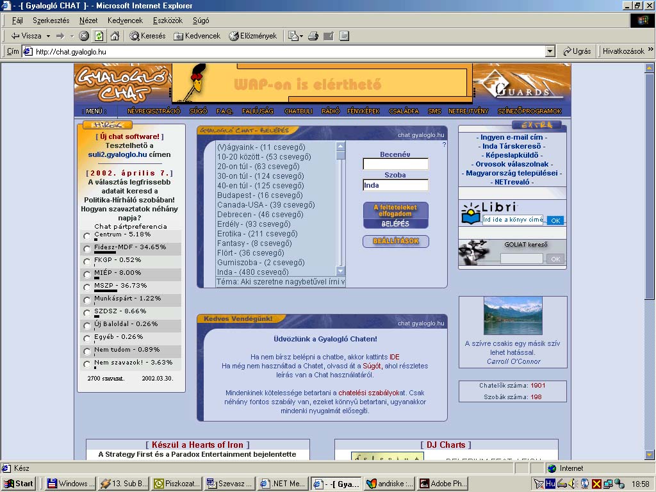Open the Keresés search toolbar button
Image resolution: width=656 pixels, height=492 pixels.
(147, 36)
